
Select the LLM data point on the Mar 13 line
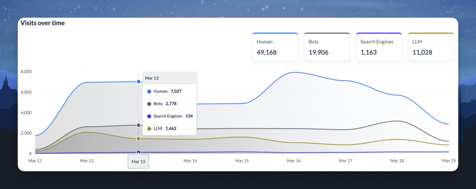139,139
